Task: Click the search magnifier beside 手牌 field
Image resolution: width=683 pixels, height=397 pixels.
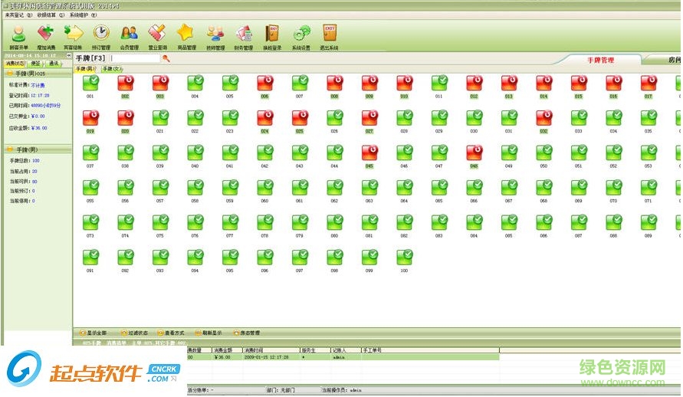Action: [x=166, y=58]
